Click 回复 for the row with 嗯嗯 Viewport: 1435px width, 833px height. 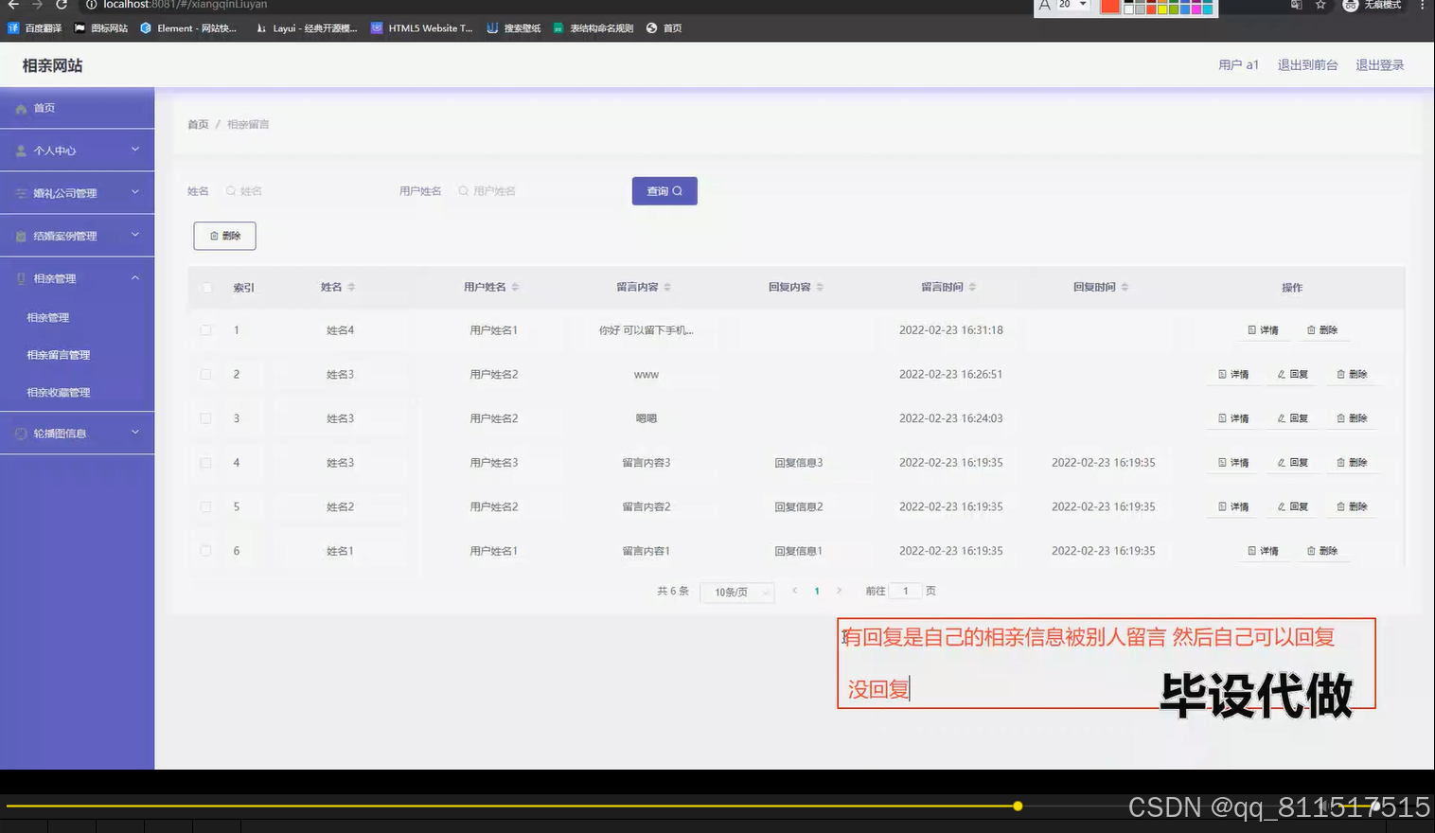[1292, 418]
